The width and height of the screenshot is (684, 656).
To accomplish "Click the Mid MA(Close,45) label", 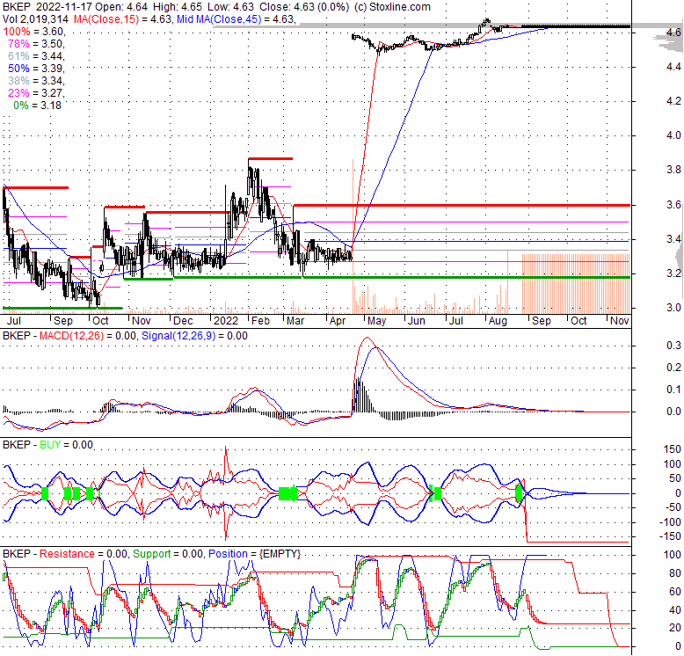I will (x=219, y=18).
